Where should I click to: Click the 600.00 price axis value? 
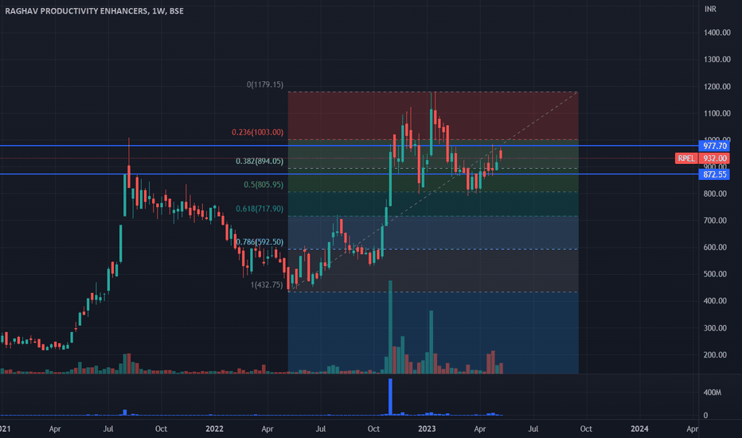coord(715,247)
